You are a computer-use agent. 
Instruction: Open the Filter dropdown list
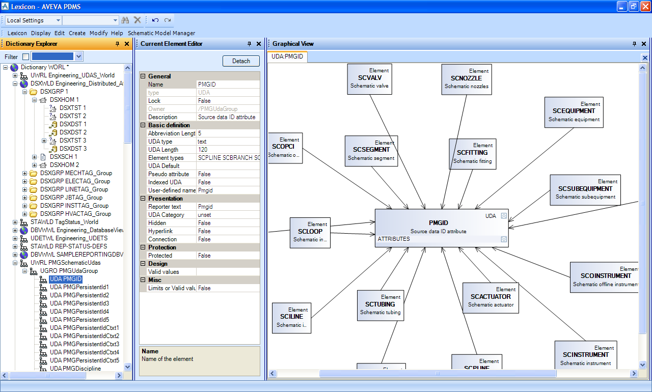pos(79,57)
